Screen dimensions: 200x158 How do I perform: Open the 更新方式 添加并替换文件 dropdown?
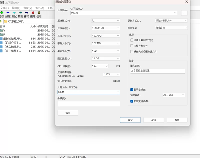171,20
